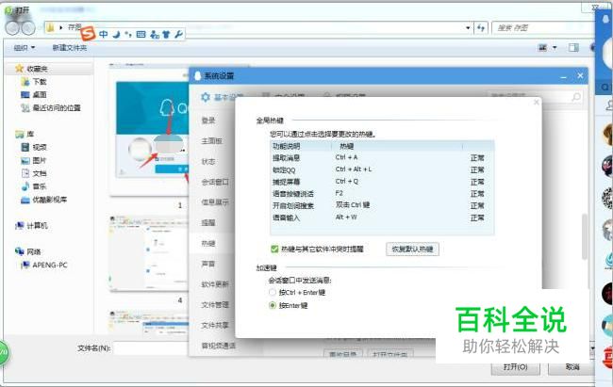Select 网络 in the navigation pane

[x=34, y=252]
